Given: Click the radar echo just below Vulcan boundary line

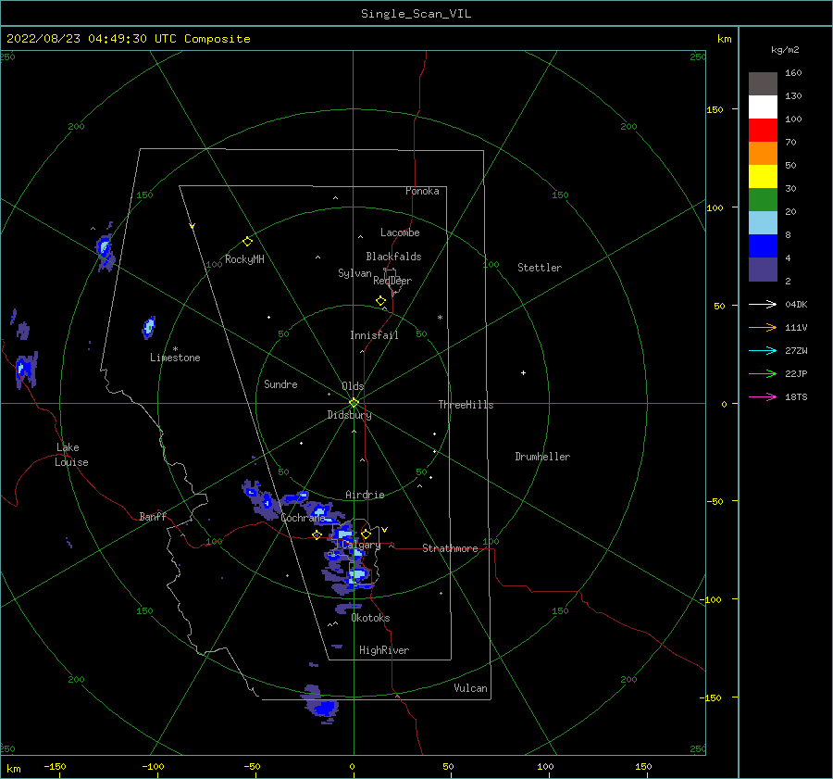Looking at the screenshot, I should [322, 707].
